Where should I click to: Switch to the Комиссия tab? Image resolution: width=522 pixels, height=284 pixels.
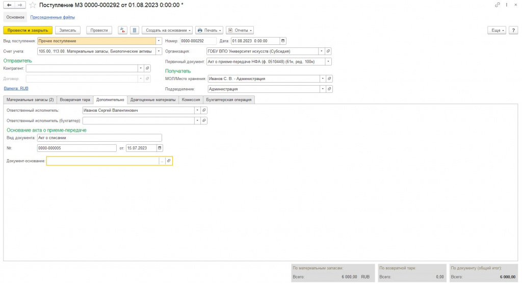(x=191, y=100)
